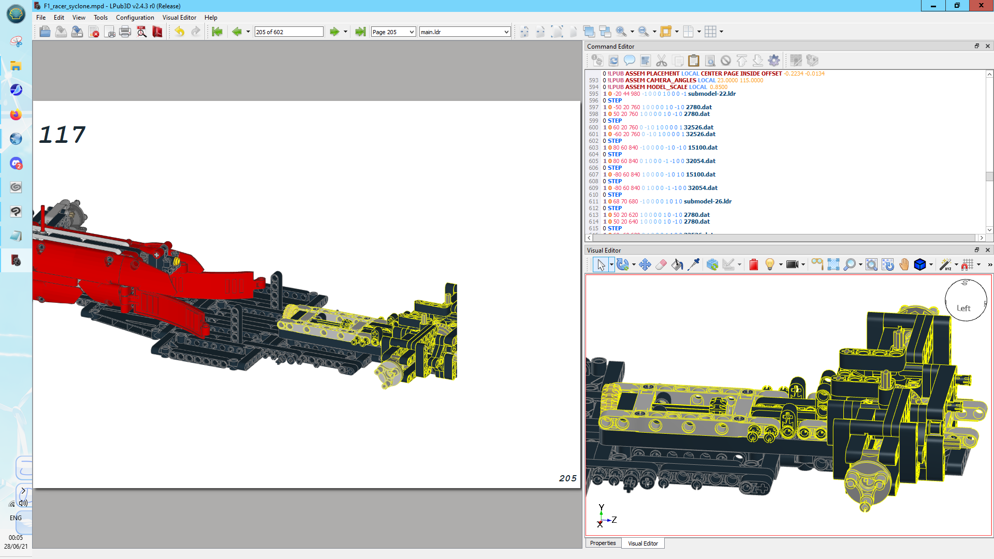This screenshot has width=994, height=559.
Task: Click scissors cut icon in Command Editor
Action: tap(661, 61)
